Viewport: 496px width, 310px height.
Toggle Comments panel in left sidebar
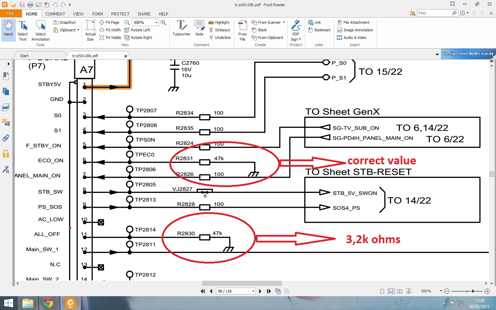[6, 123]
